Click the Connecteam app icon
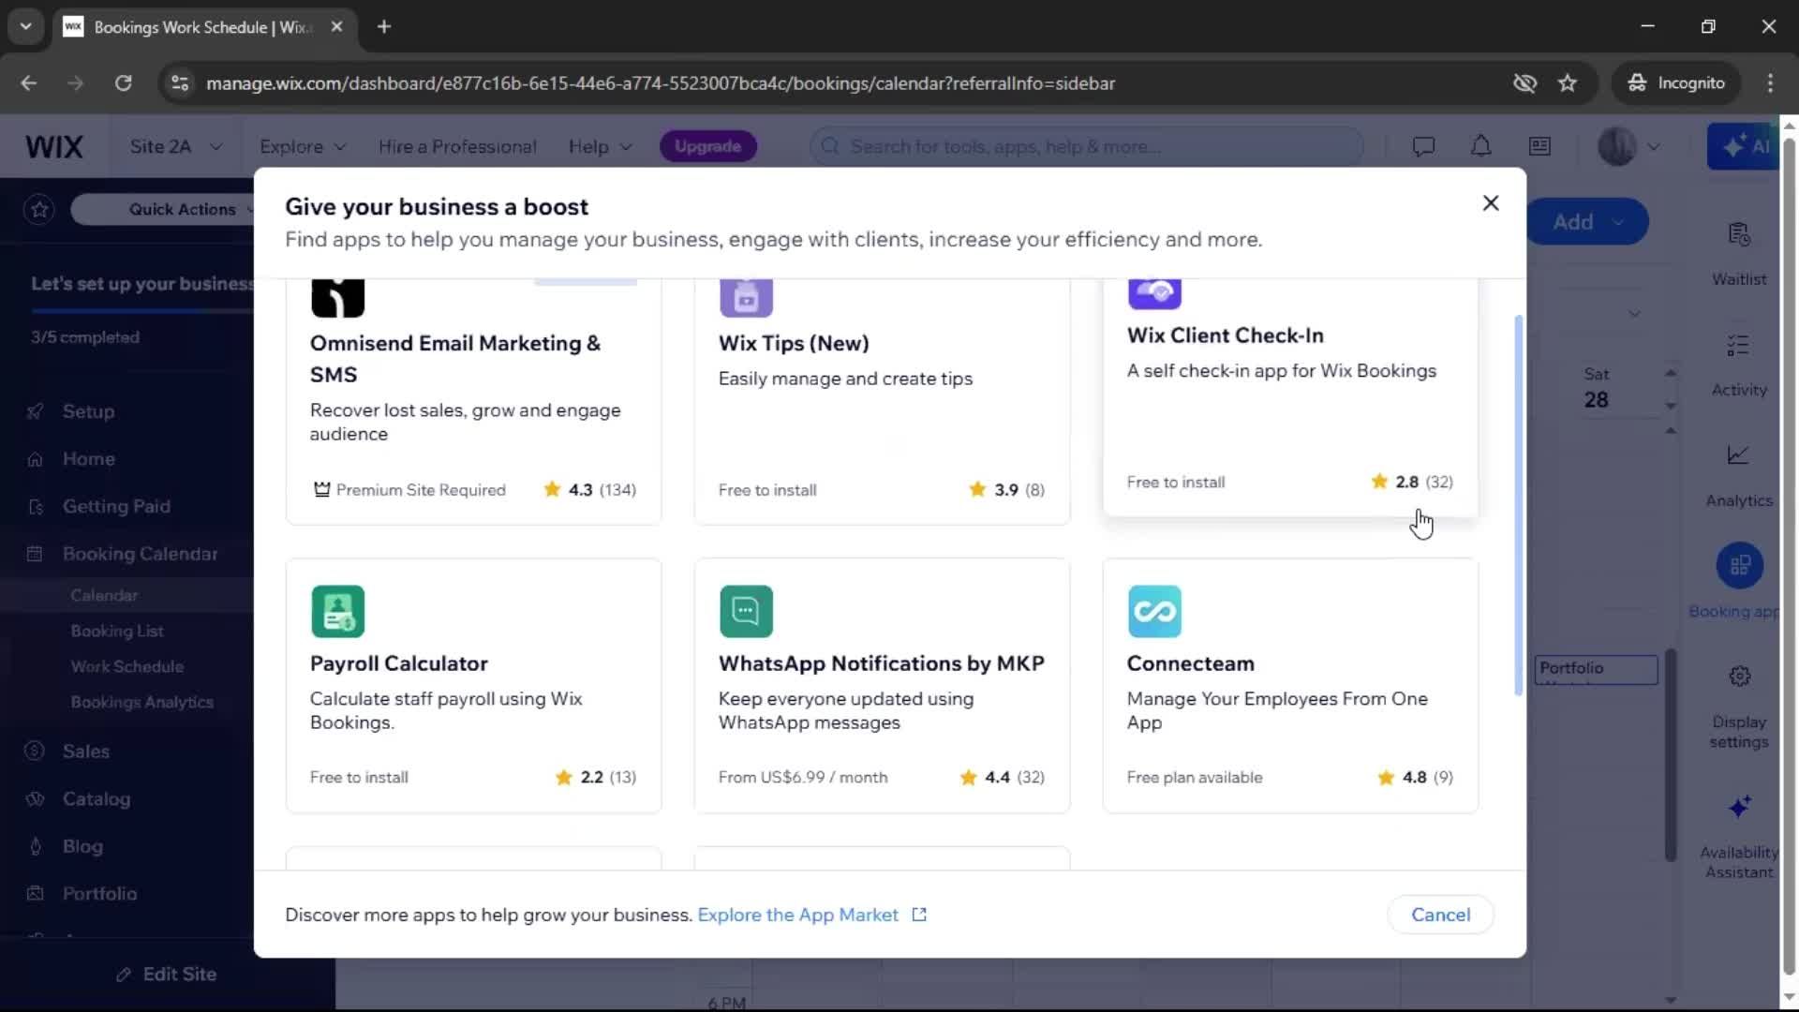This screenshot has width=1799, height=1012. (1154, 611)
